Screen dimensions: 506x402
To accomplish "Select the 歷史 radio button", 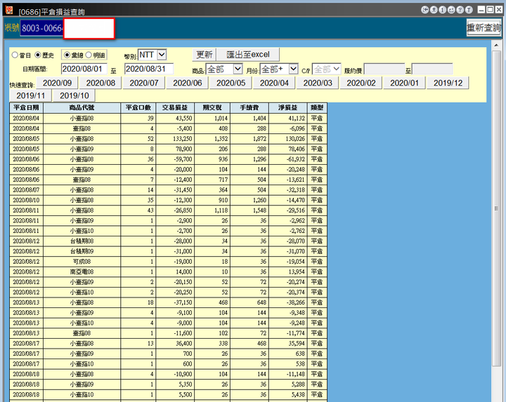I will point(38,55).
